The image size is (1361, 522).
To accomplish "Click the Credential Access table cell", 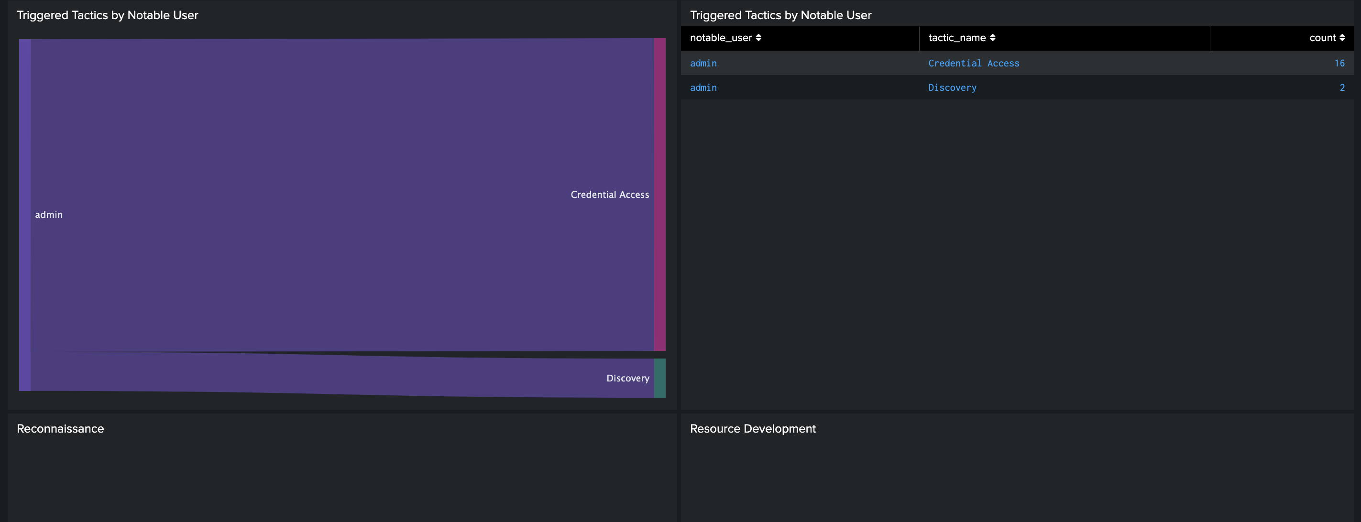I will click(x=974, y=63).
